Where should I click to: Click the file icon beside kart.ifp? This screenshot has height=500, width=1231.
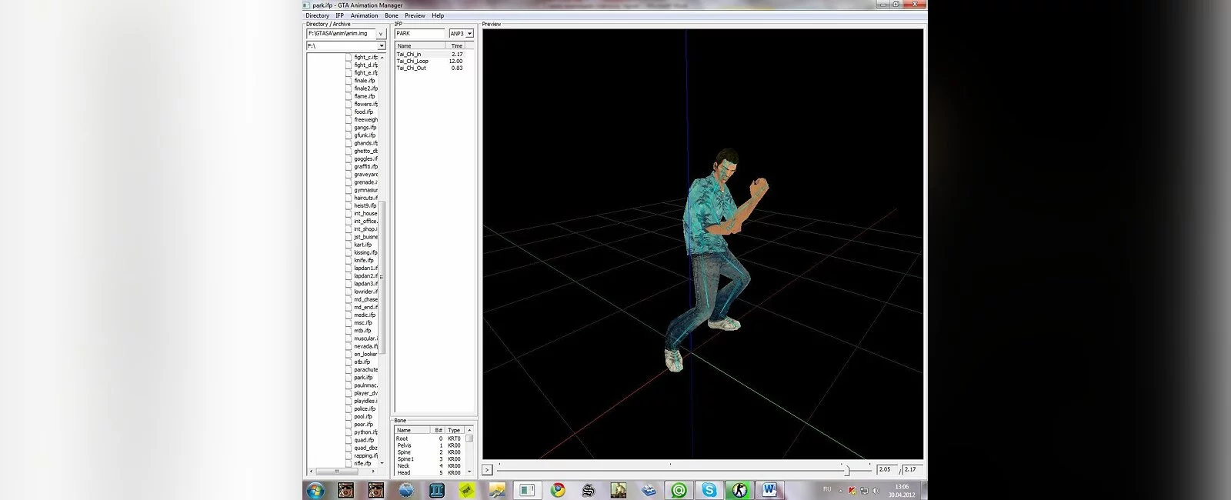(x=349, y=245)
